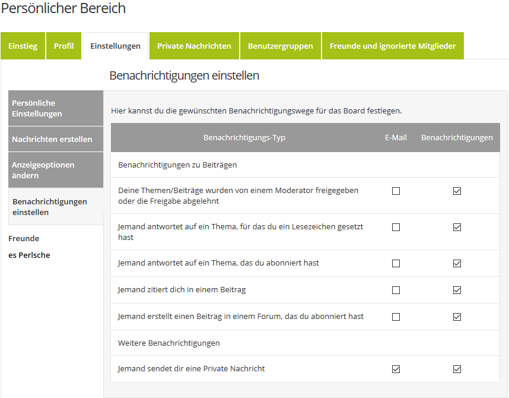This screenshot has height=398, width=509.
Task: Enable e-mail for moderator approval notifications
Action: click(x=396, y=191)
